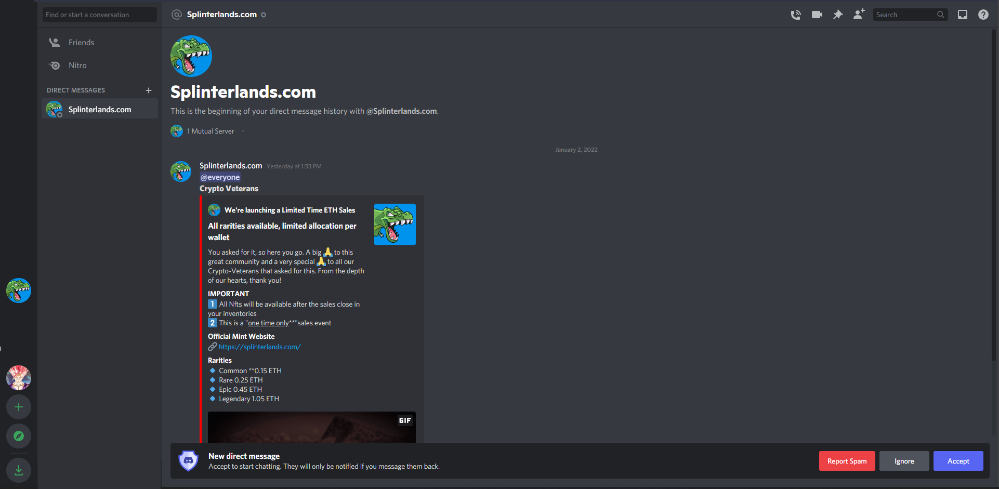Click the chat area vertical scrollbar
This screenshot has width=999, height=489.
(994, 195)
